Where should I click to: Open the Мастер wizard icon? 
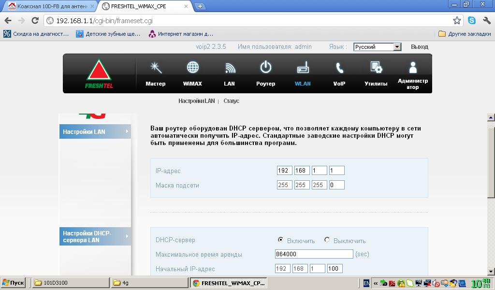coord(156,68)
